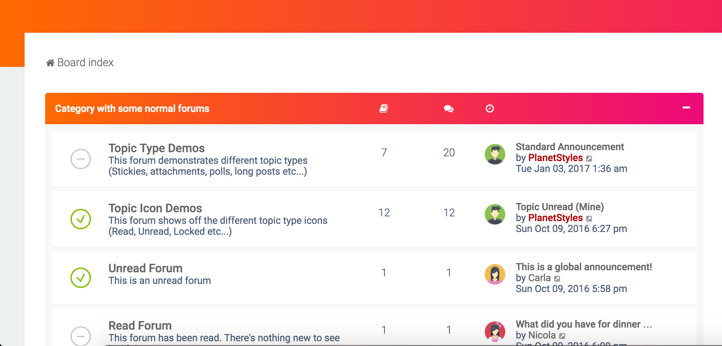The image size is (722, 346).
Task: Open the Topic Type Demos forum
Action: [157, 148]
